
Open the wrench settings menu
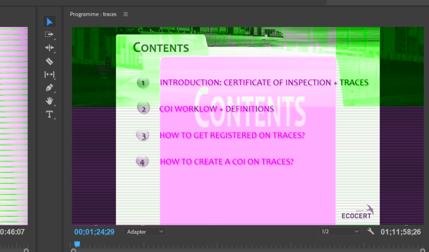[371, 231]
